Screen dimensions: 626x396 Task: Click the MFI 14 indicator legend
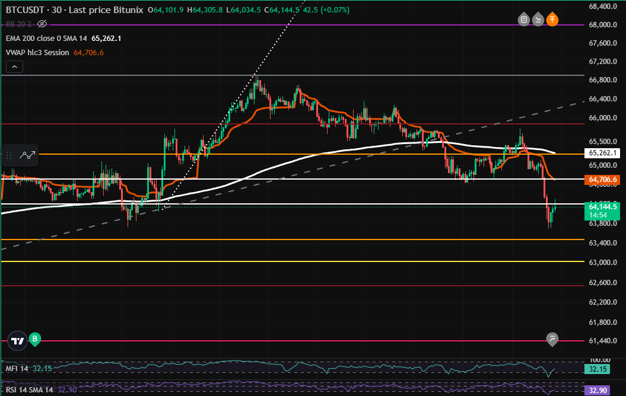[x=17, y=369]
